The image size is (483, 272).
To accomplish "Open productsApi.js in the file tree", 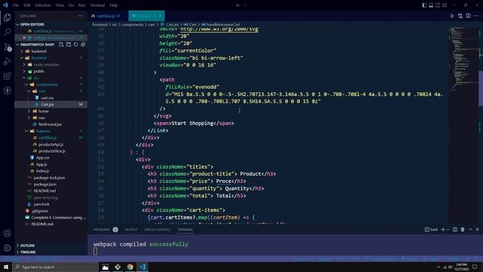I will 51,144.
